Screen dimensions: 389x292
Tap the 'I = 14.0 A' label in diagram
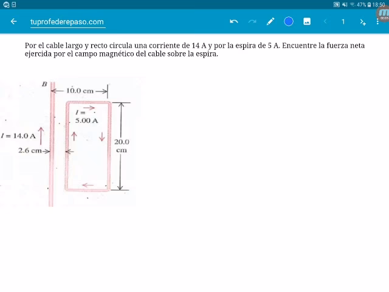pos(18,136)
